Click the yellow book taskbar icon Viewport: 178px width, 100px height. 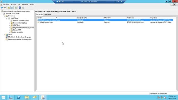(x=35, y=97)
